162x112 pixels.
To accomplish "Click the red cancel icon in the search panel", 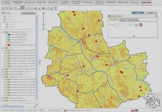I will point(141,25).
